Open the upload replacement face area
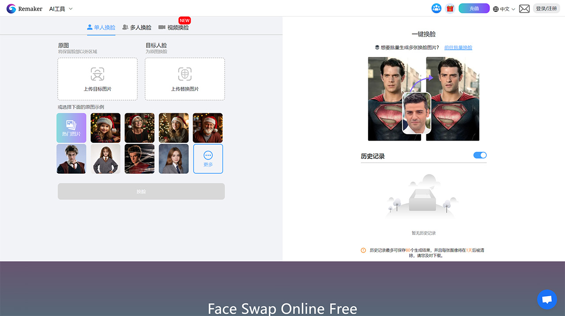 [185, 79]
